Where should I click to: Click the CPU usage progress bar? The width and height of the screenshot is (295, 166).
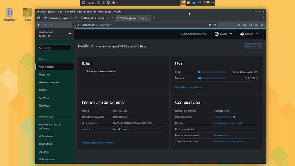coord(212,72)
